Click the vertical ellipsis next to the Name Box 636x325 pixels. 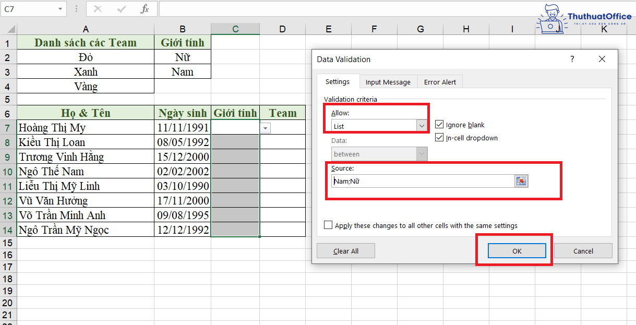(75, 8)
